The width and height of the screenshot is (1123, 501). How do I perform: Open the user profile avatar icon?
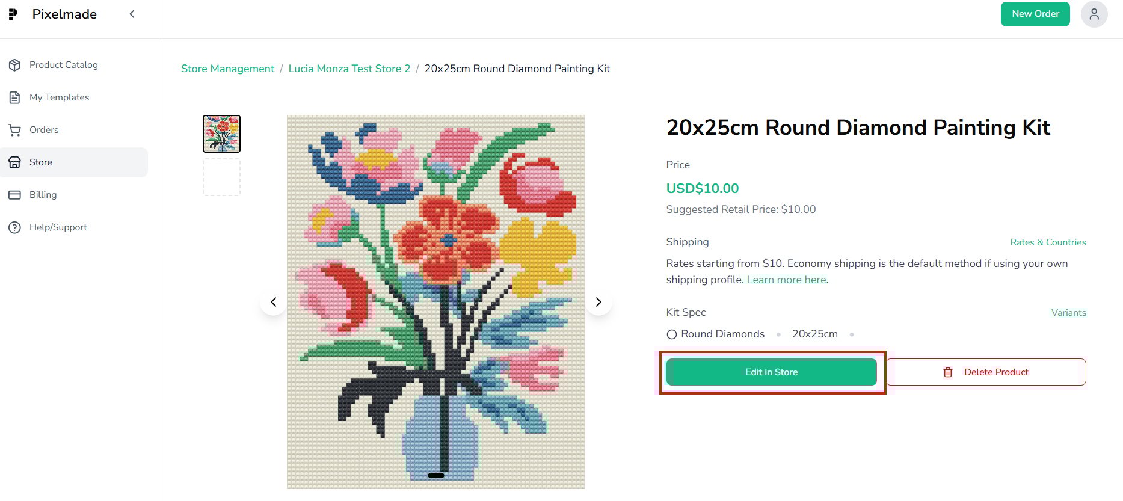(1094, 14)
